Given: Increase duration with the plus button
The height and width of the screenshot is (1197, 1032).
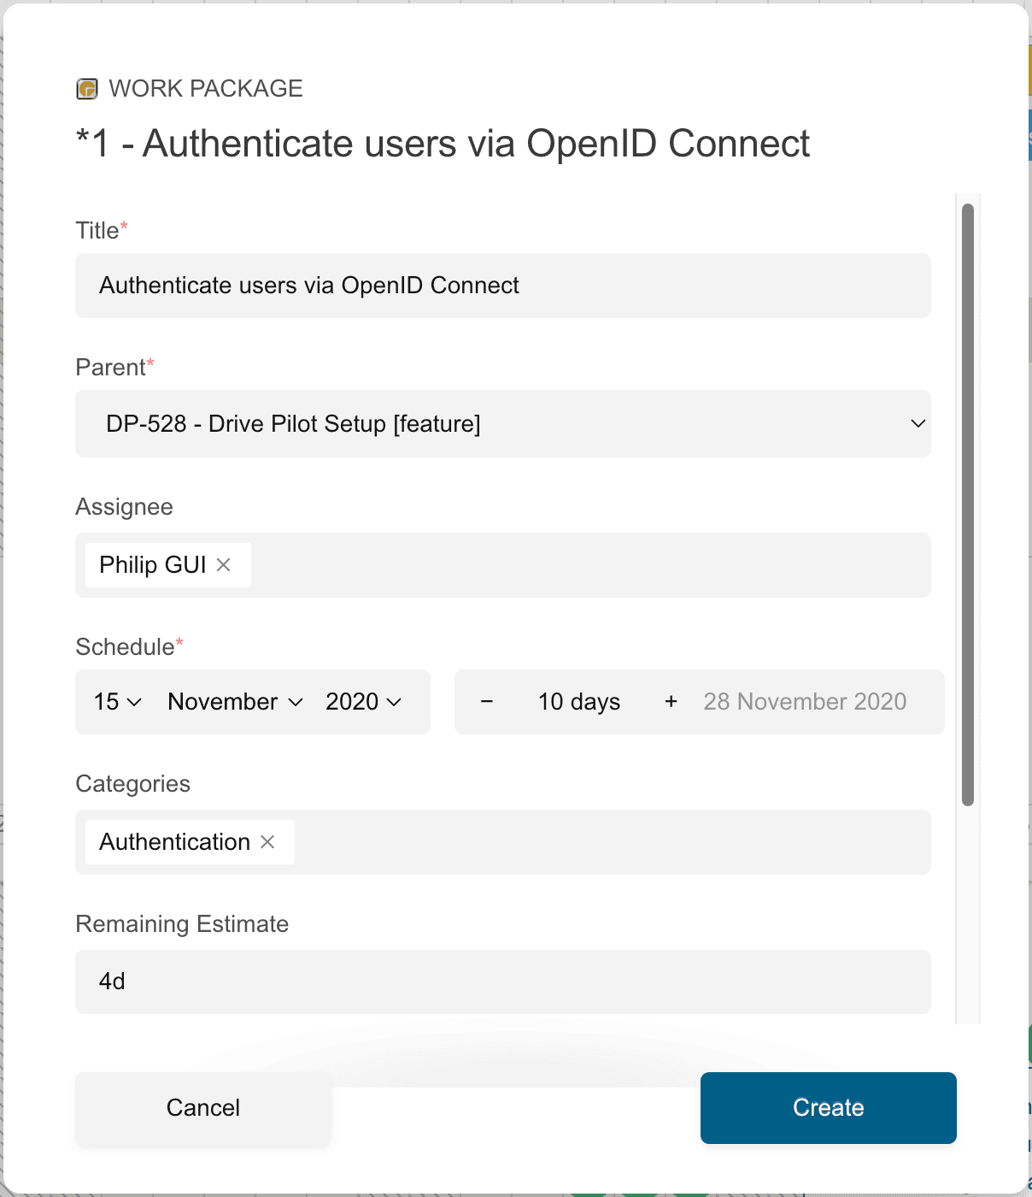Looking at the screenshot, I should click(x=671, y=702).
